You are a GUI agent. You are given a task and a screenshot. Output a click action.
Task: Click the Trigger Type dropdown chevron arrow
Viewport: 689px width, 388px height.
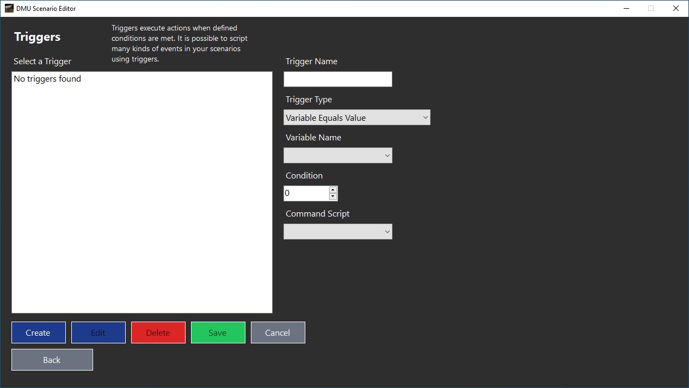[x=425, y=118]
